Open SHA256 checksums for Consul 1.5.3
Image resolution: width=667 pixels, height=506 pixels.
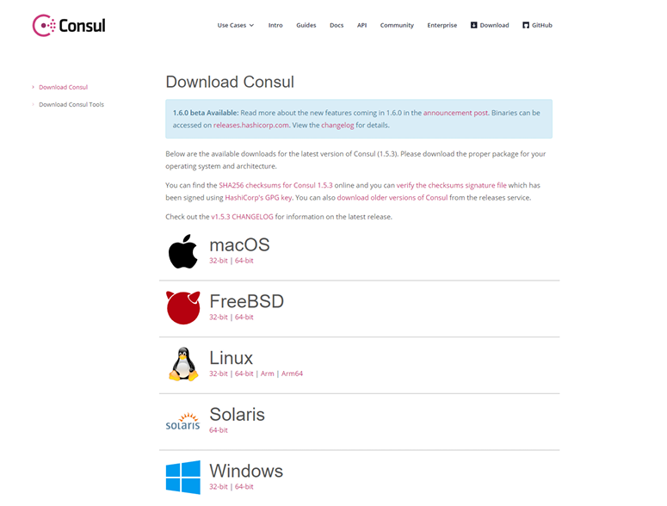click(x=275, y=185)
